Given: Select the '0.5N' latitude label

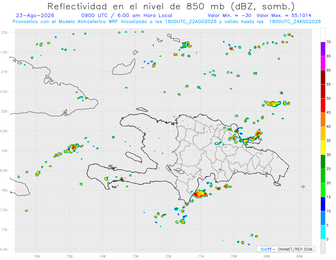Looking at the screenshot, I should pyautogui.click(x=4, y=92).
